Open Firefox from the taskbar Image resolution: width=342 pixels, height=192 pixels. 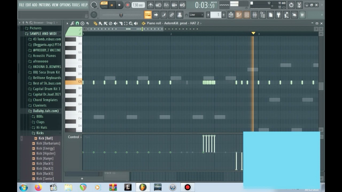click(38, 187)
